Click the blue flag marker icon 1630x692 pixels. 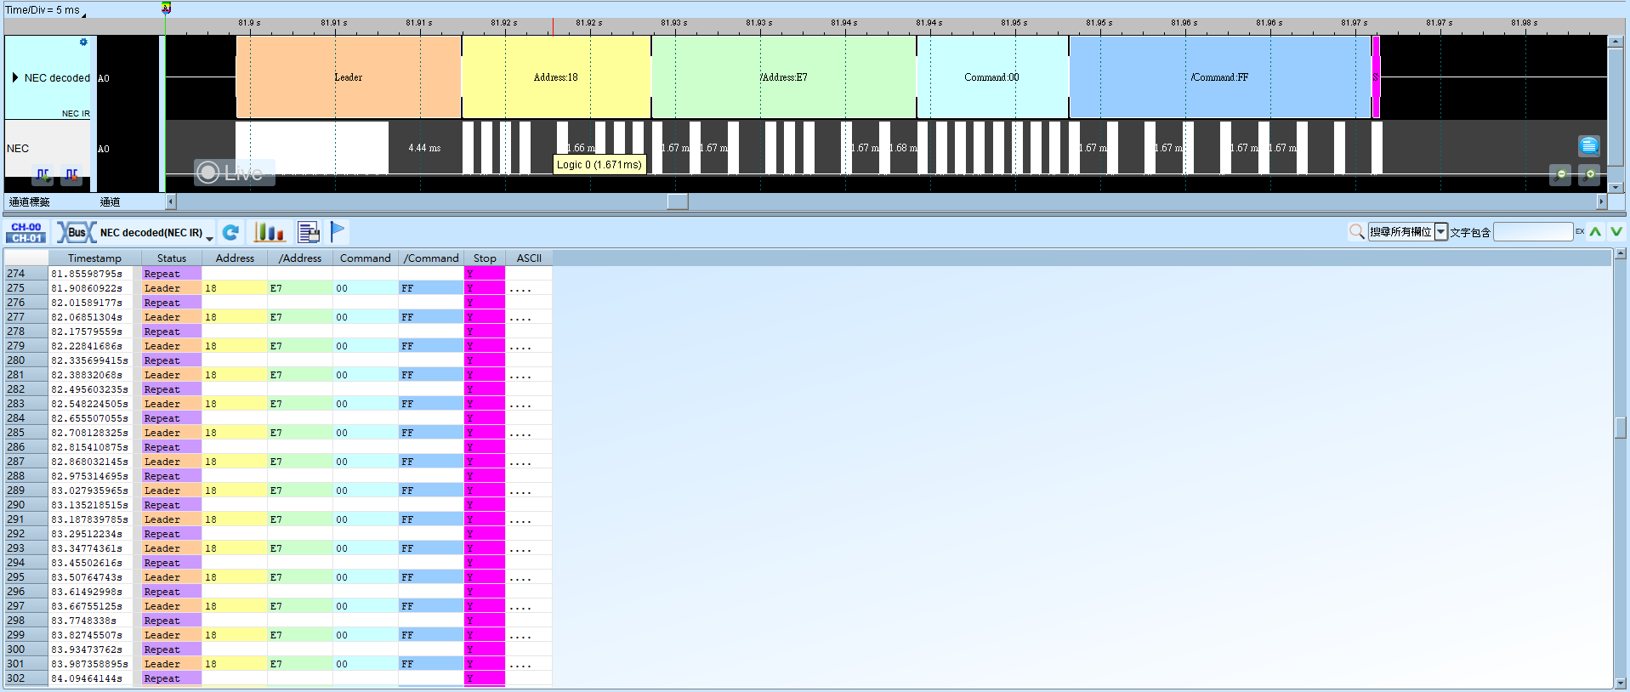(x=338, y=231)
